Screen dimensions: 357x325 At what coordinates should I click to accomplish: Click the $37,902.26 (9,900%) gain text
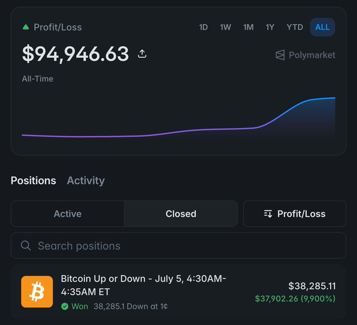tap(295, 299)
